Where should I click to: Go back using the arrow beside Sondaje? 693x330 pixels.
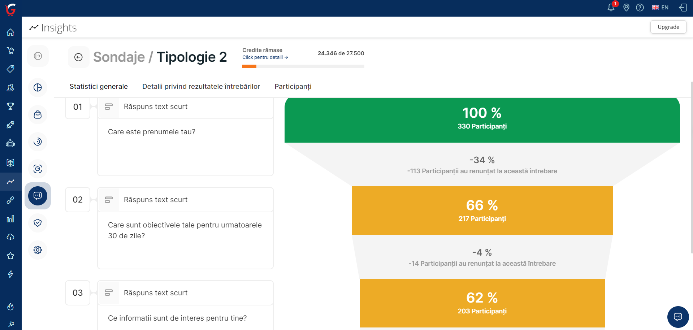click(78, 57)
